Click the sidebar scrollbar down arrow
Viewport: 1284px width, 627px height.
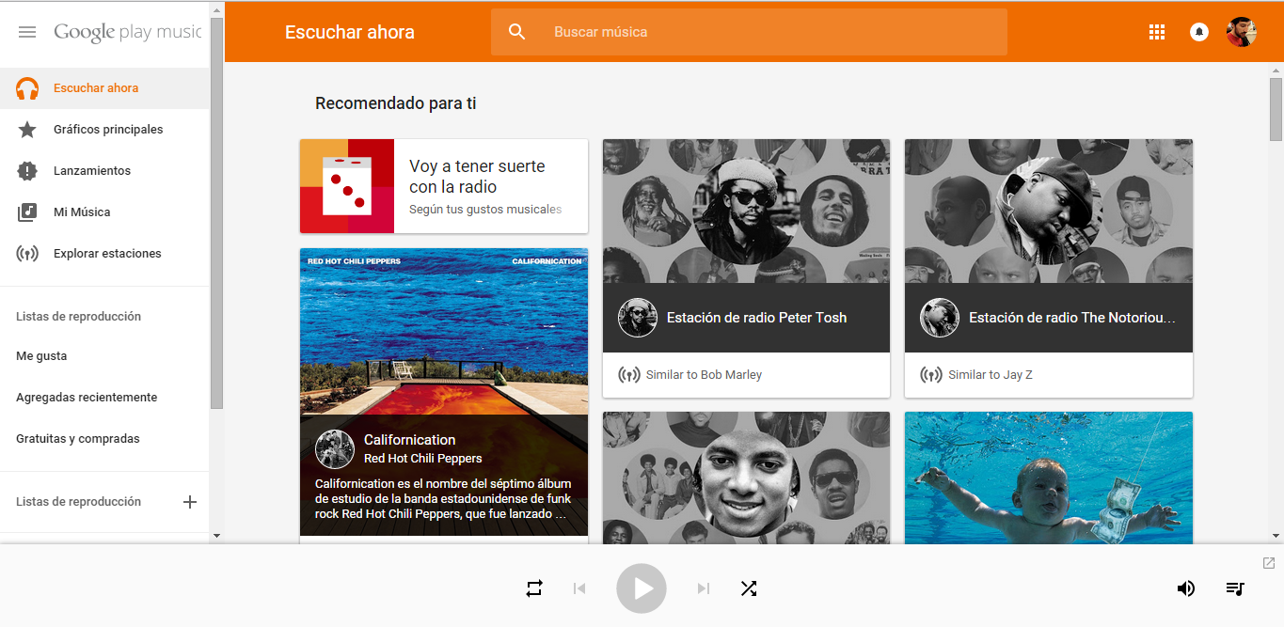point(216,536)
